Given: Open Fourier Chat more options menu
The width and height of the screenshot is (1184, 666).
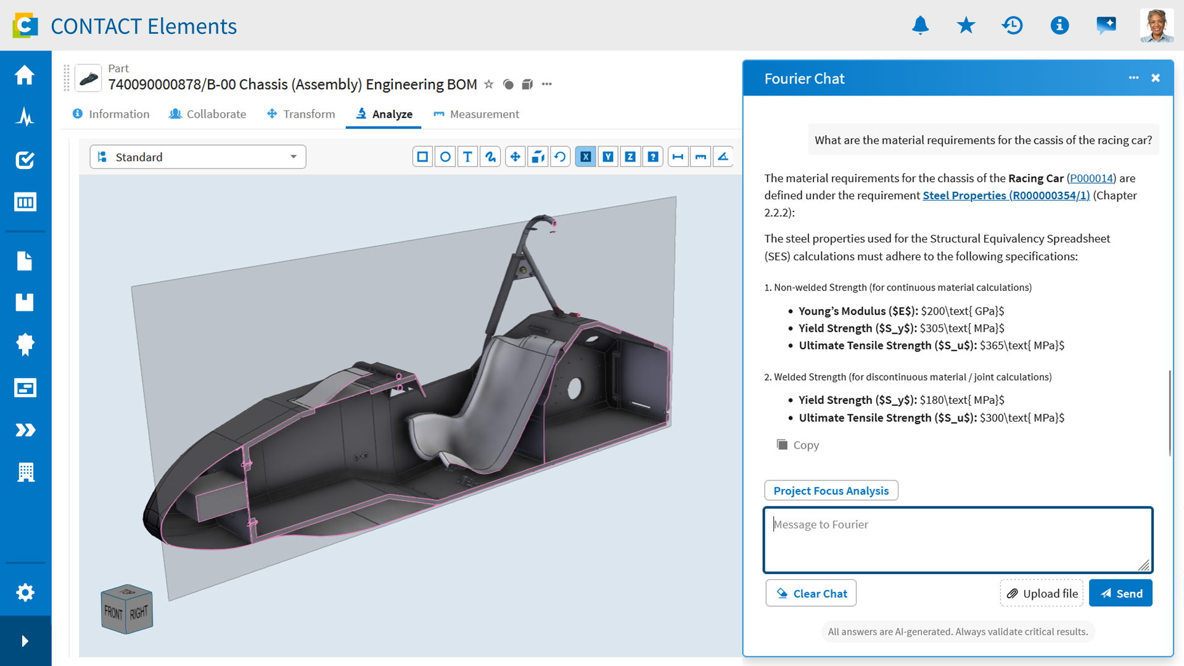Looking at the screenshot, I should coord(1133,78).
